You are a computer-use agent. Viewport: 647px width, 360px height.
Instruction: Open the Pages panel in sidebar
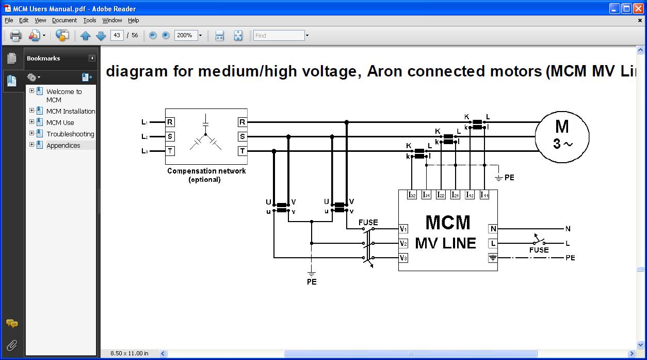coord(12,59)
